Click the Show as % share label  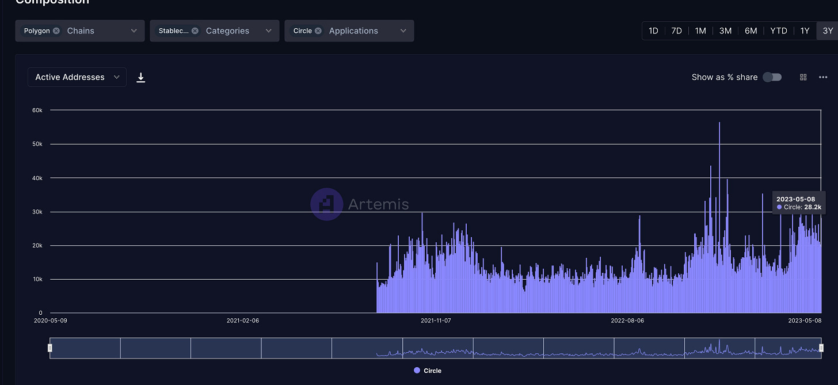pyautogui.click(x=725, y=77)
